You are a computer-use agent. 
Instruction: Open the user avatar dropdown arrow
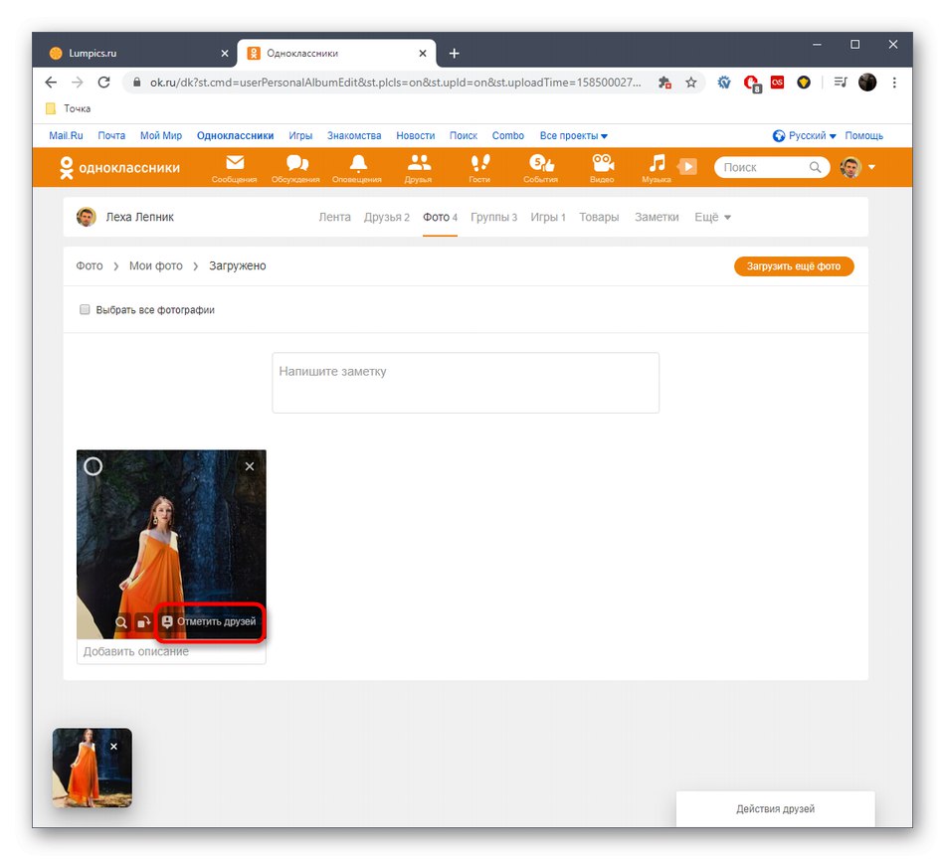pyautogui.click(x=871, y=167)
